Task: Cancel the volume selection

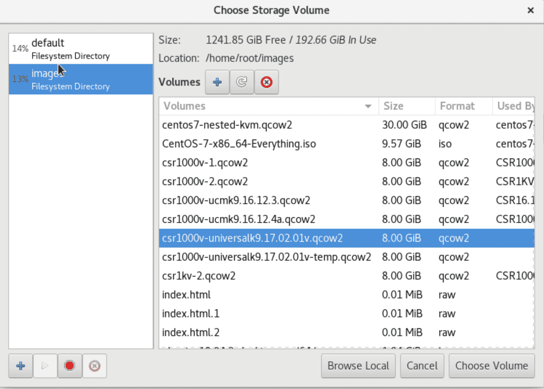Action: click(x=422, y=366)
